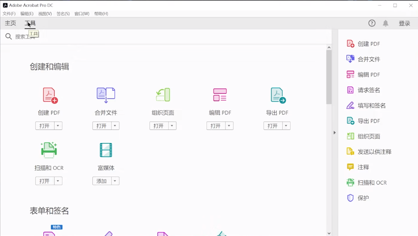Open dropdown arrow next to 创建 PDF 打开
418x236 pixels.
[58, 126]
